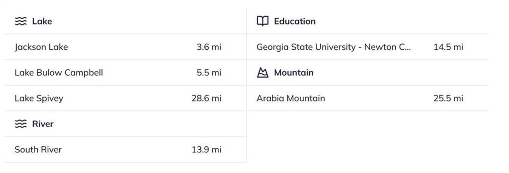
Task: Select the Education category heading
Action: coord(295,21)
